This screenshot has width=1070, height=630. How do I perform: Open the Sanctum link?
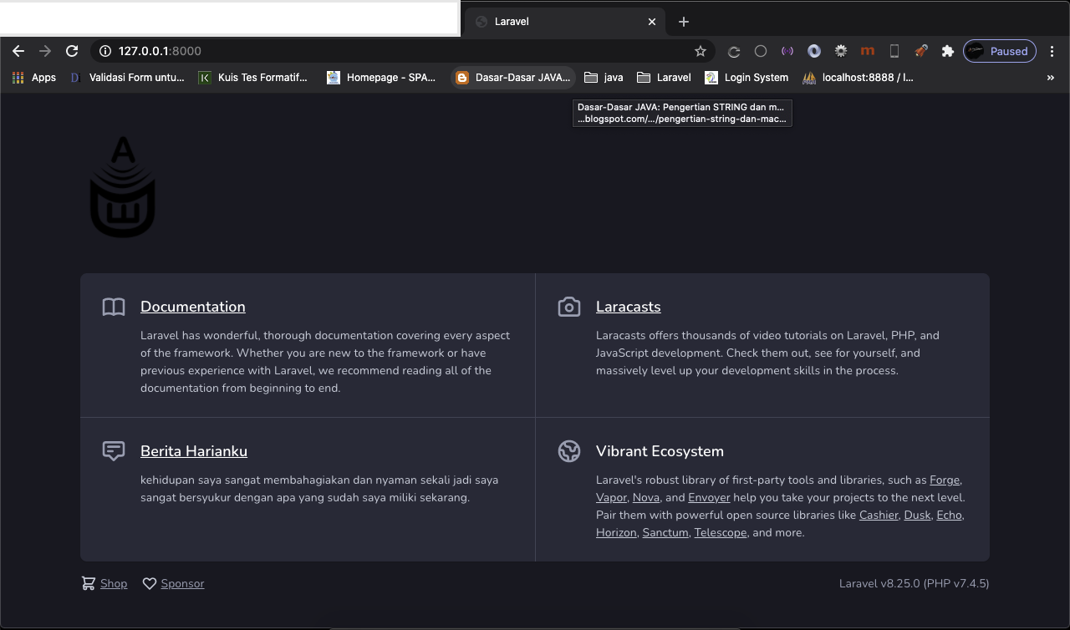[x=665, y=533]
